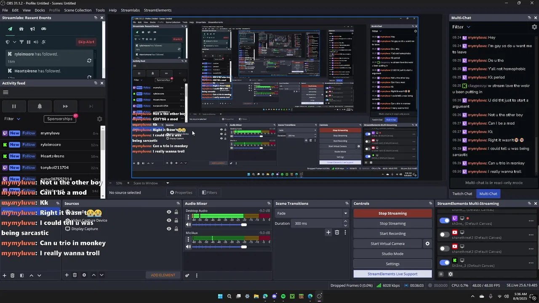
Task: Open virtual camera settings gear
Action: tap(427, 244)
